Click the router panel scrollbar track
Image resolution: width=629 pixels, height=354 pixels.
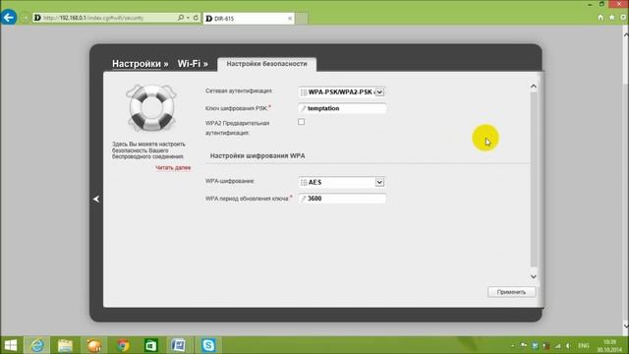coord(534,179)
